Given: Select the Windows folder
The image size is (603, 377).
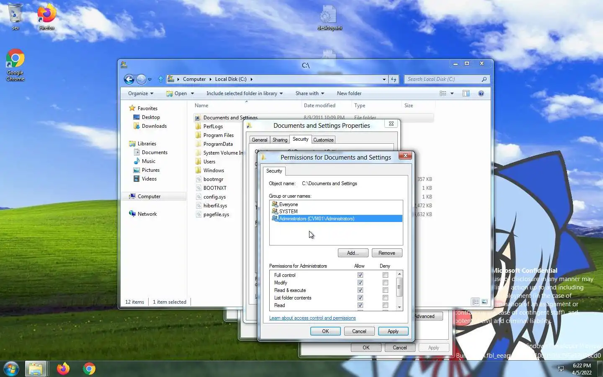Looking at the screenshot, I should [213, 170].
